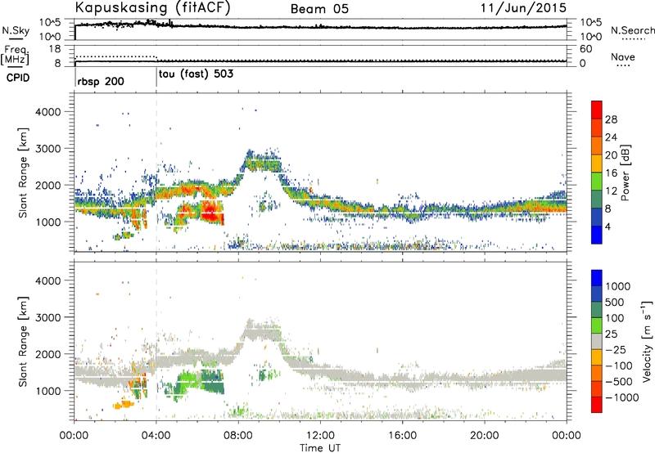Click the dark green velocity patch near 06:30

tap(212, 383)
